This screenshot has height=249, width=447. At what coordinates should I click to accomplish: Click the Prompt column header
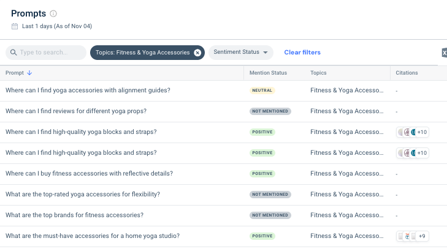click(x=15, y=73)
